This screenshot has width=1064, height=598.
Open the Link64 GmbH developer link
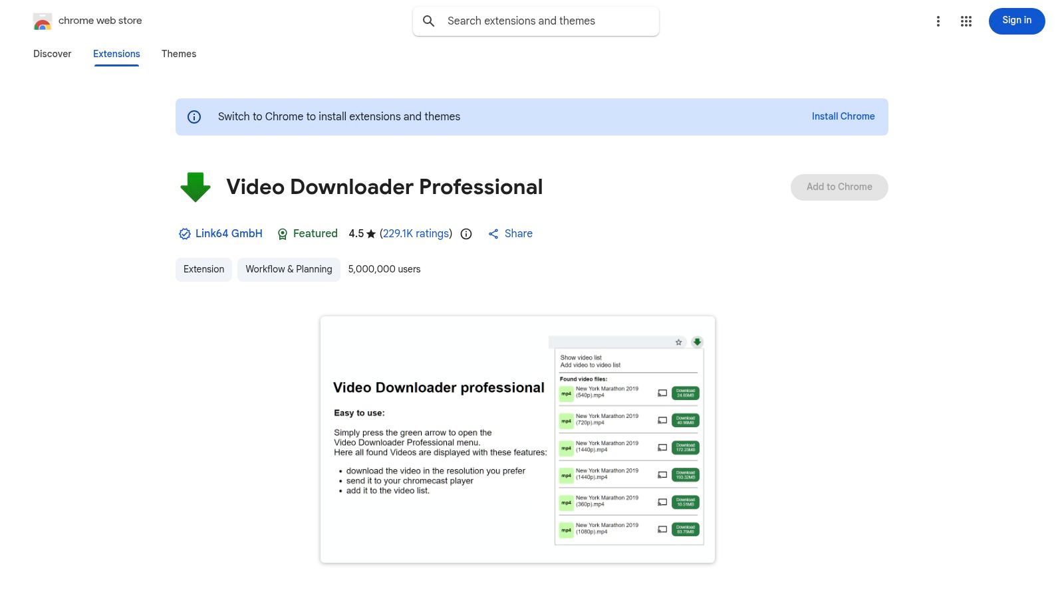pos(229,234)
